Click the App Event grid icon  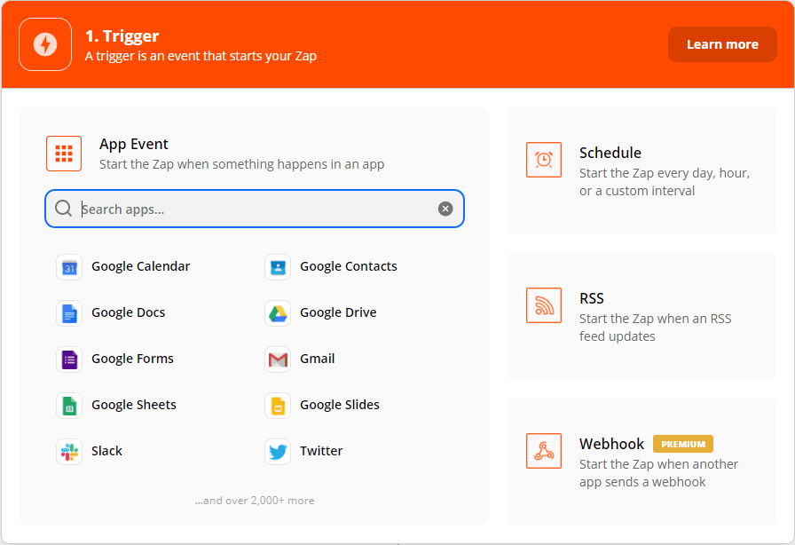pyautogui.click(x=63, y=153)
